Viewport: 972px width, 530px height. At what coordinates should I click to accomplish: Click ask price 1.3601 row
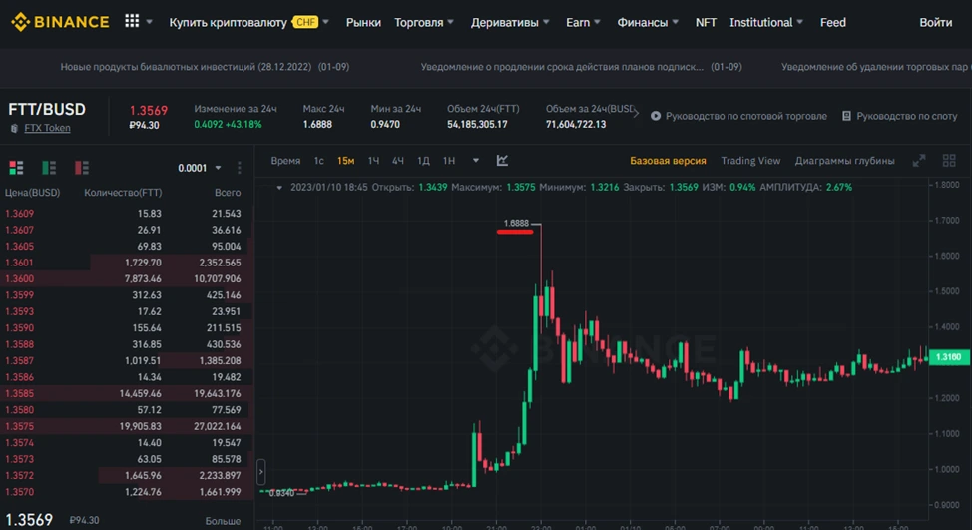tap(127, 263)
